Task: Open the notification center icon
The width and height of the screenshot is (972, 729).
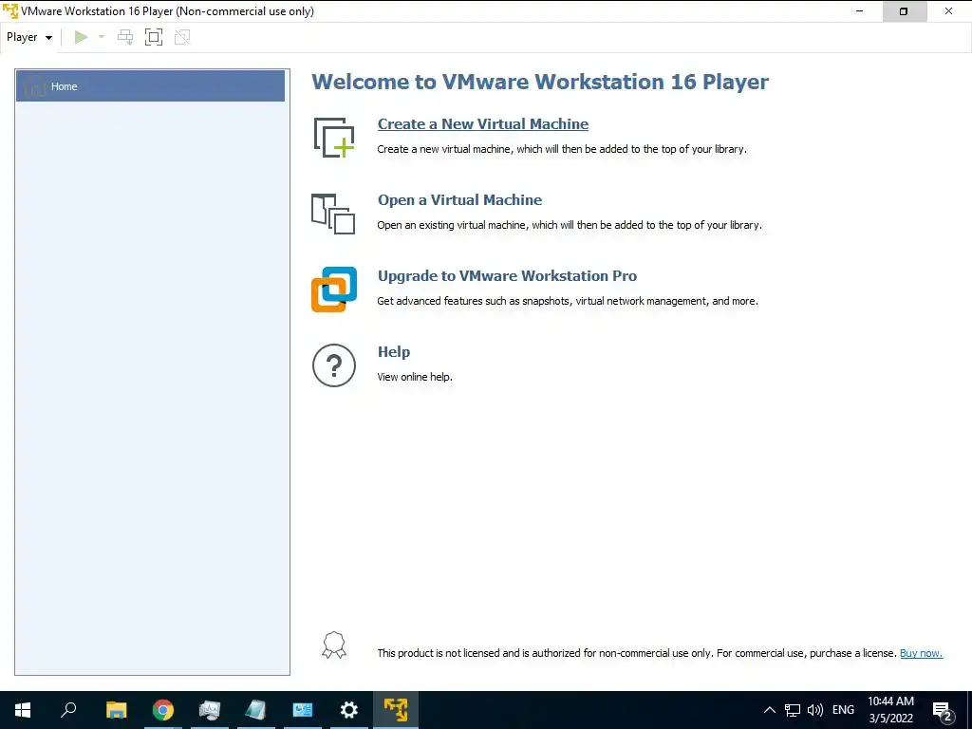Action: pyautogui.click(x=943, y=711)
